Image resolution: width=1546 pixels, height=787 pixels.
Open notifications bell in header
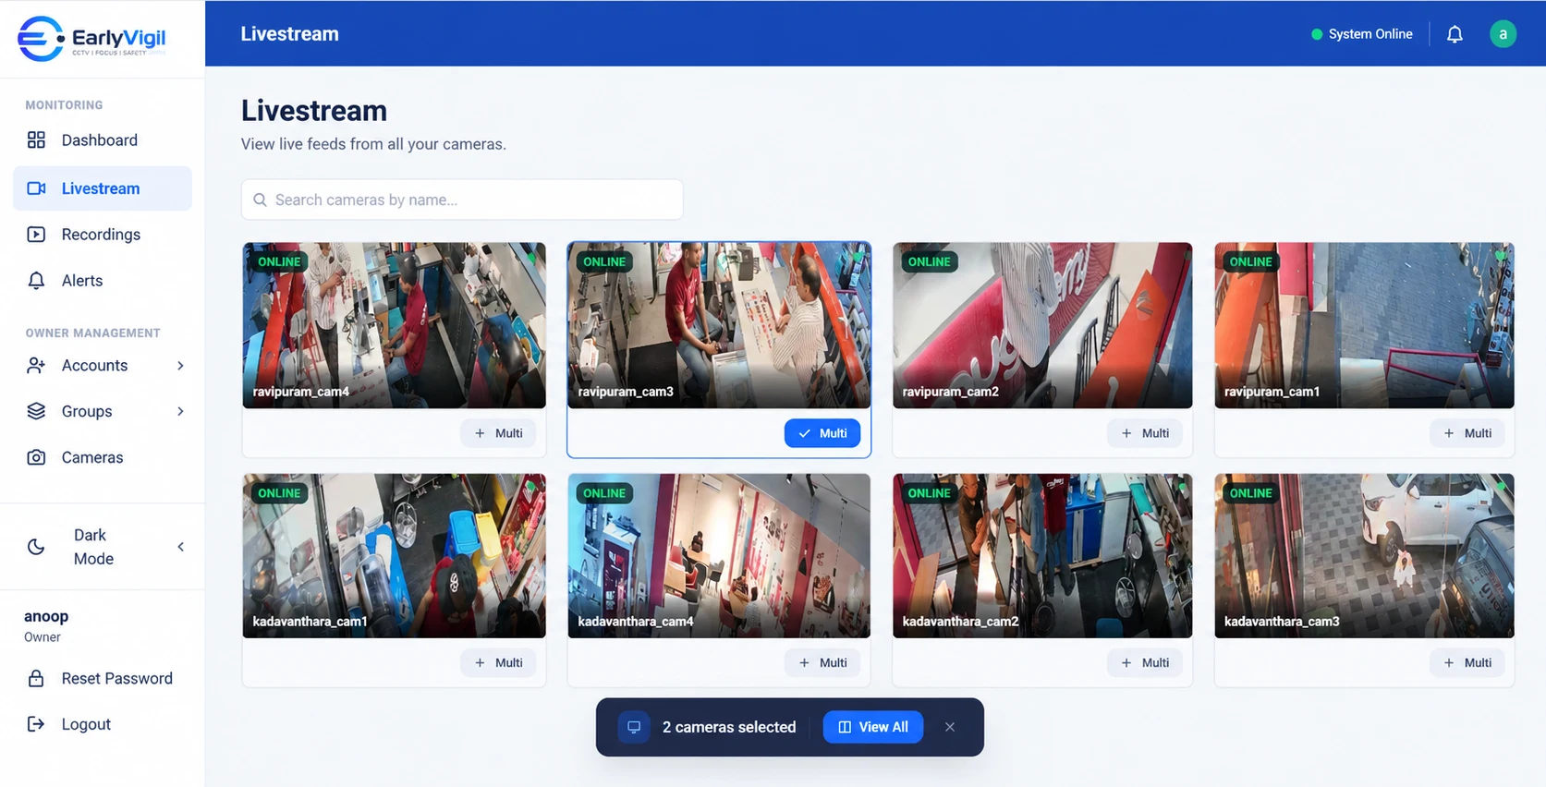click(1455, 34)
